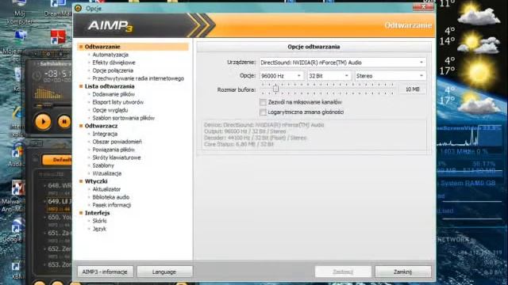
Task: Select the Wtyczki section
Action: pos(96,181)
